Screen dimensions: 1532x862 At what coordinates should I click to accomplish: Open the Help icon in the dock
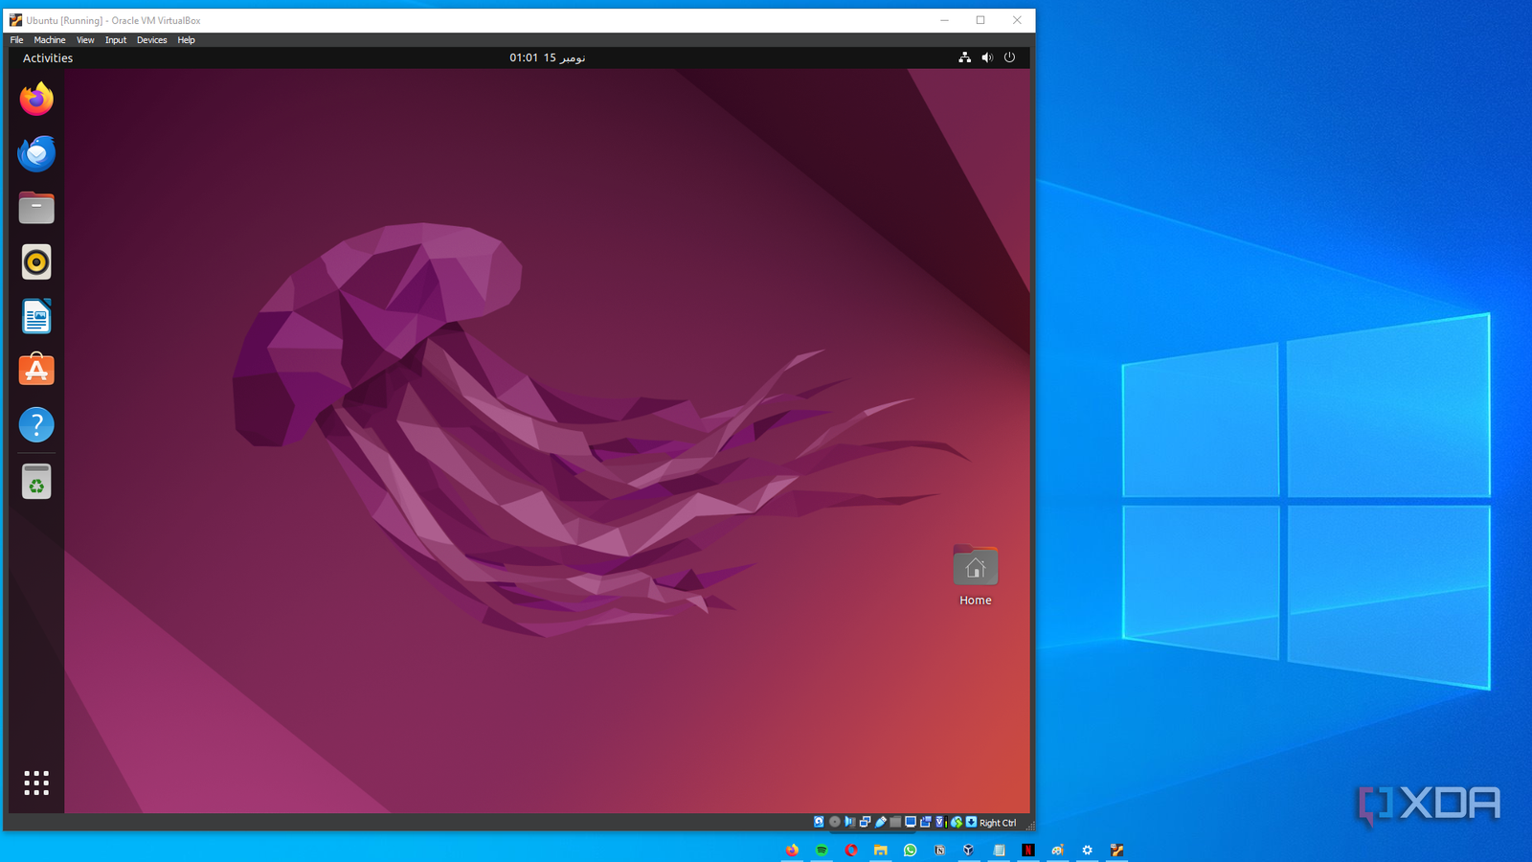[x=36, y=425]
